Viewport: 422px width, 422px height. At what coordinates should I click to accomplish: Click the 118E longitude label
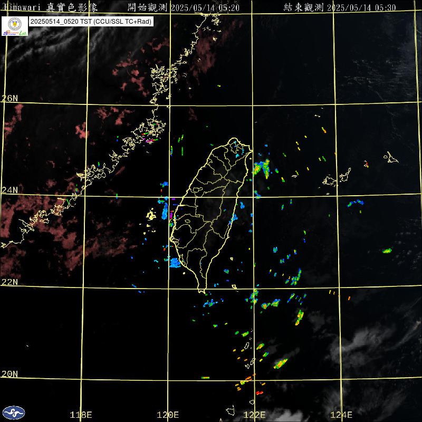point(81,415)
